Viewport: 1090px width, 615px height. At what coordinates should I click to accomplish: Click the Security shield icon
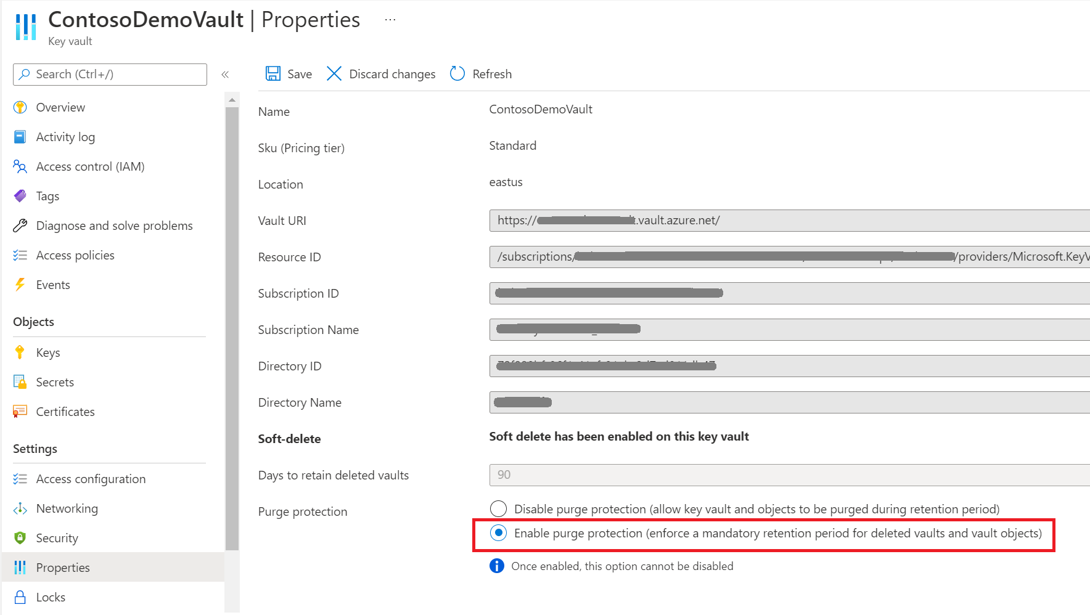click(x=20, y=538)
